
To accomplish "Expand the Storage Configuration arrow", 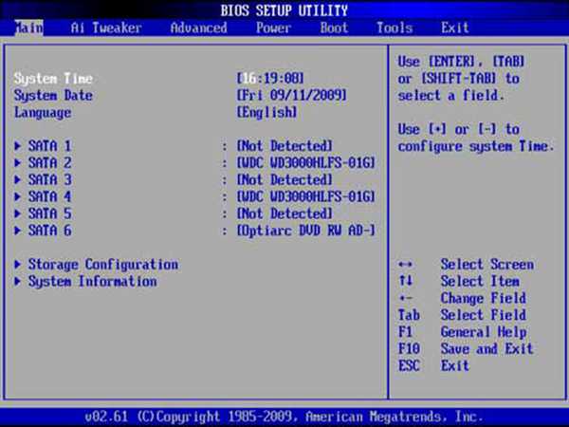I will pyautogui.click(x=17, y=265).
